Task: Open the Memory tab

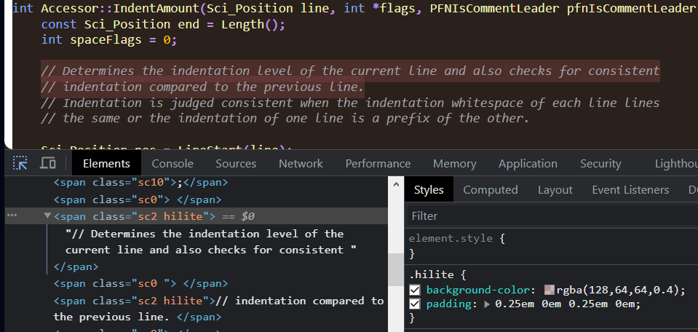Action: (454, 164)
